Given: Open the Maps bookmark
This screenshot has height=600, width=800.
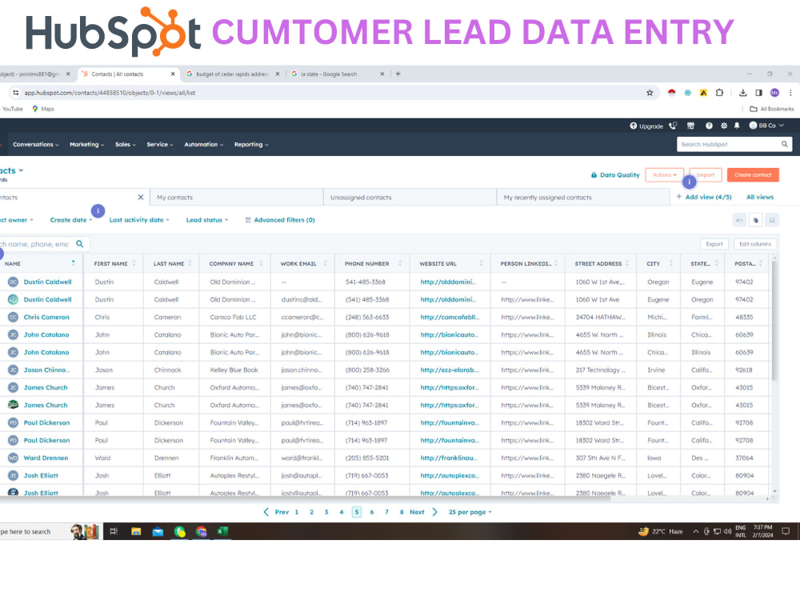Looking at the screenshot, I should 43,109.
